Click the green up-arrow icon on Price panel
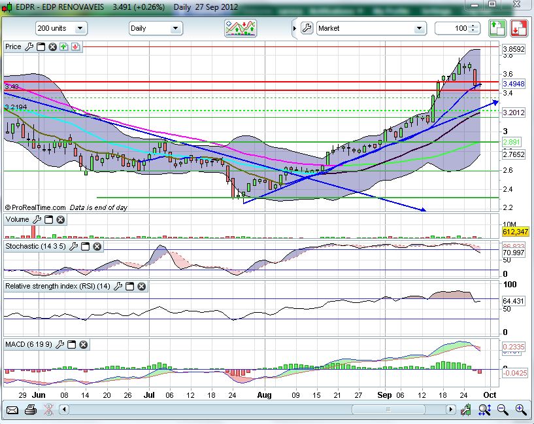 [x=63, y=46]
